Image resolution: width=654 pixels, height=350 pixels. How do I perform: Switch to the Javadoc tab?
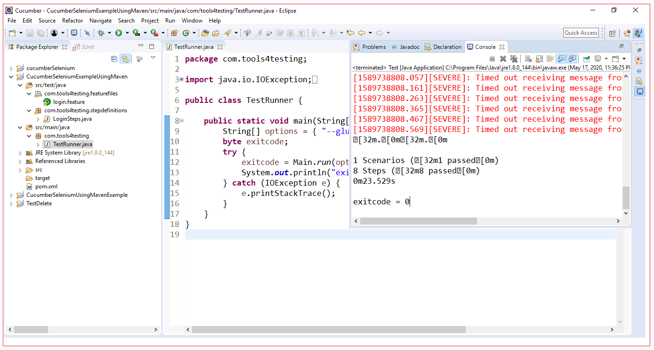pos(405,47)
